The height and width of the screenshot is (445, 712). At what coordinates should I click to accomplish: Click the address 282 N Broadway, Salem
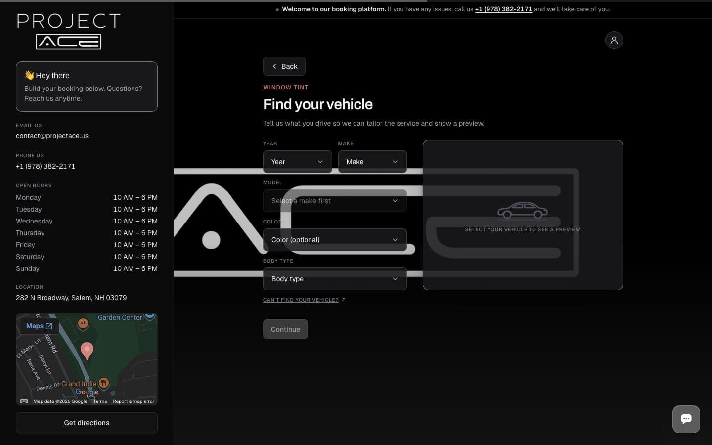[71, 298]
